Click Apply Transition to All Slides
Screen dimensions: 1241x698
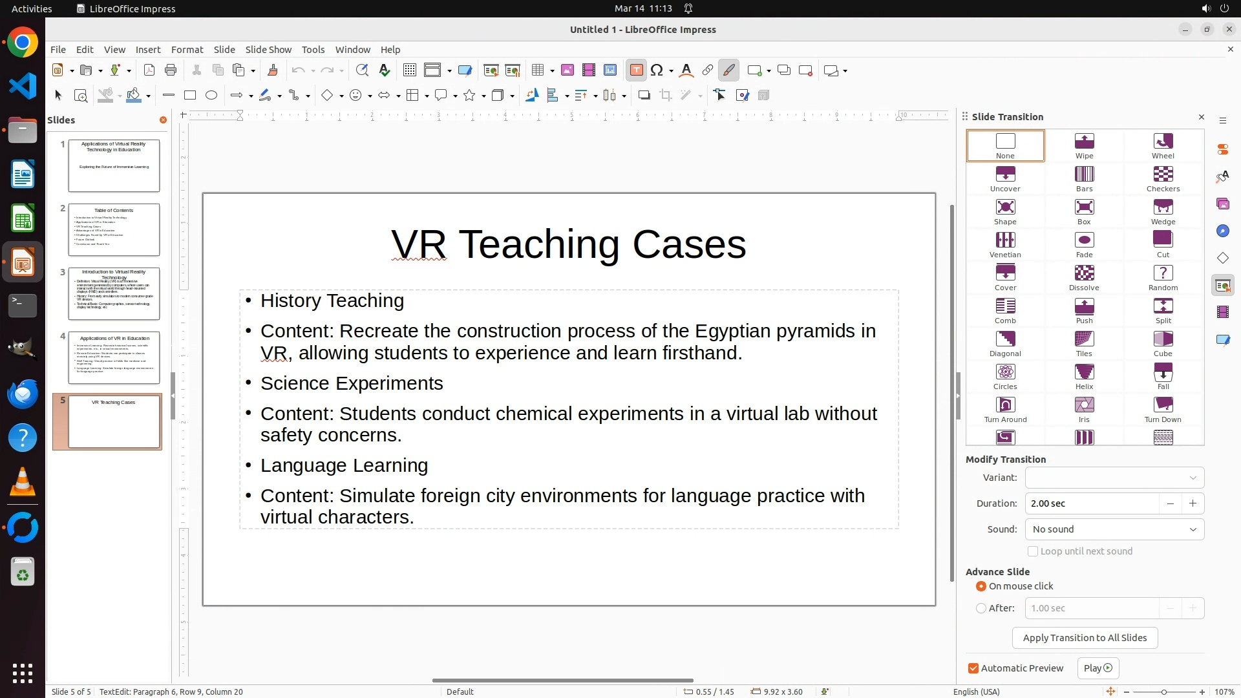click(1085, 638)
